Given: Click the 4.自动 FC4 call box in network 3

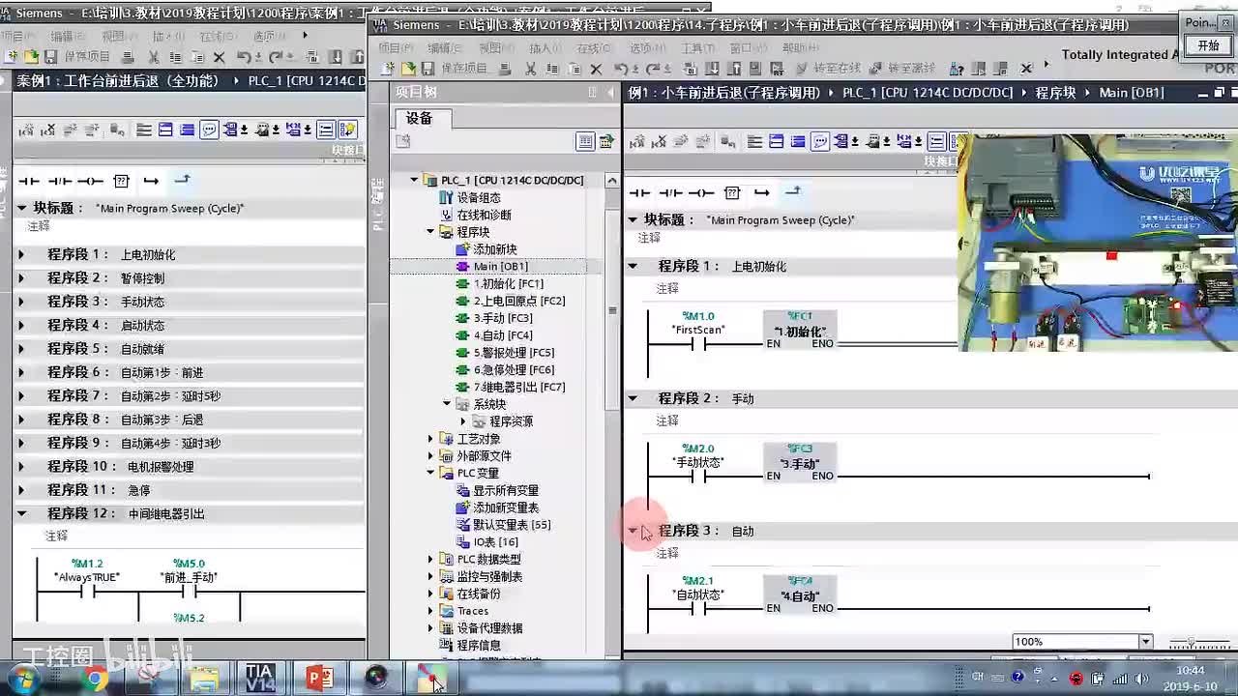Looking at the screenshot, I should [x=800, y=594].
